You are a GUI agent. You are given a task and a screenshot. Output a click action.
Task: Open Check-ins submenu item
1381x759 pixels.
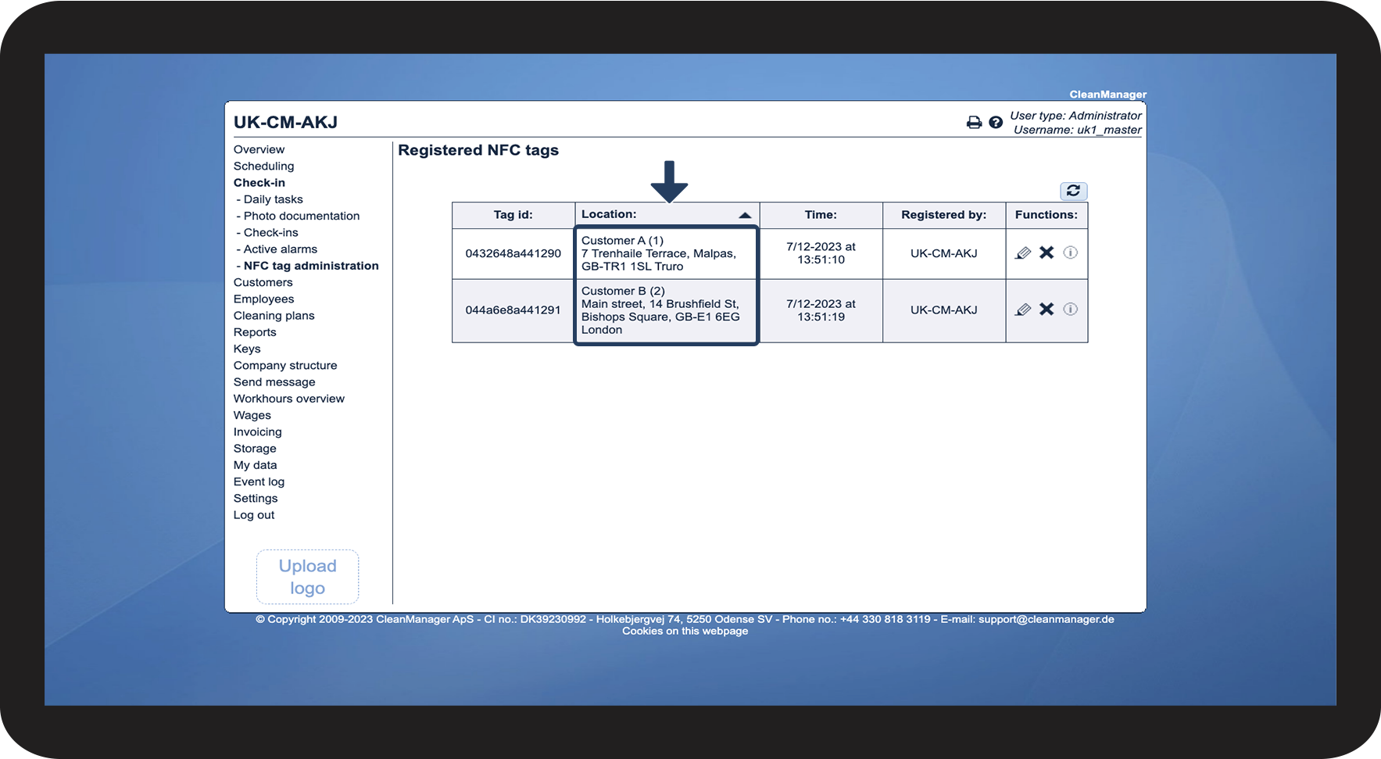pyautogui.click(x=270, y=232)
